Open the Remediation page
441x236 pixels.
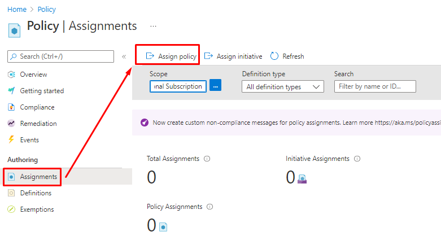point(38,124)
